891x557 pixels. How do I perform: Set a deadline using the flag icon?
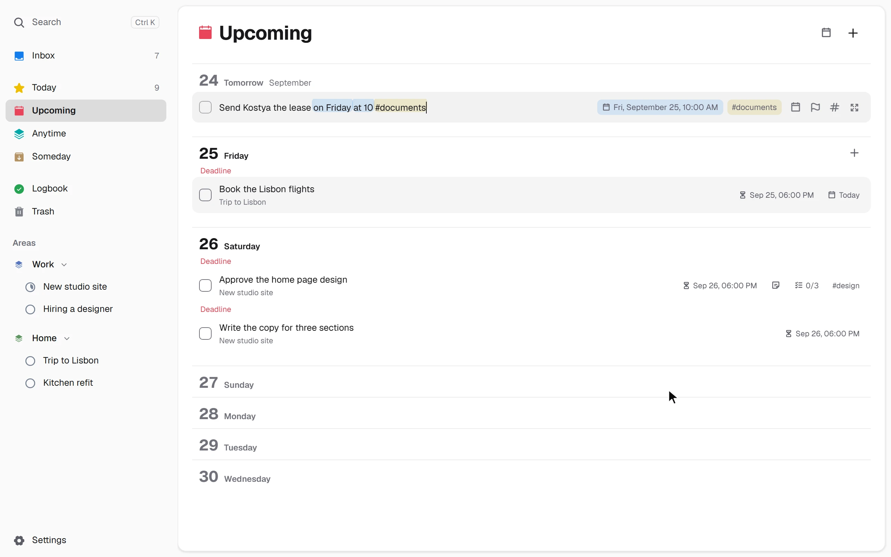[815, 107]
